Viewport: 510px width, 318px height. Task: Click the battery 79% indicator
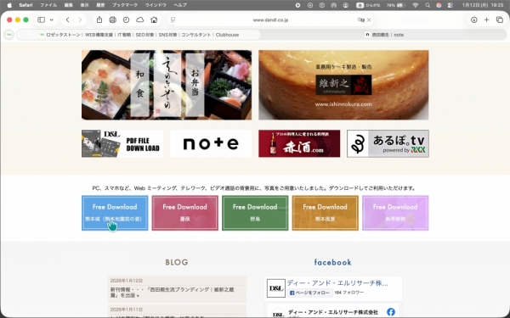(x=396, y=5)
